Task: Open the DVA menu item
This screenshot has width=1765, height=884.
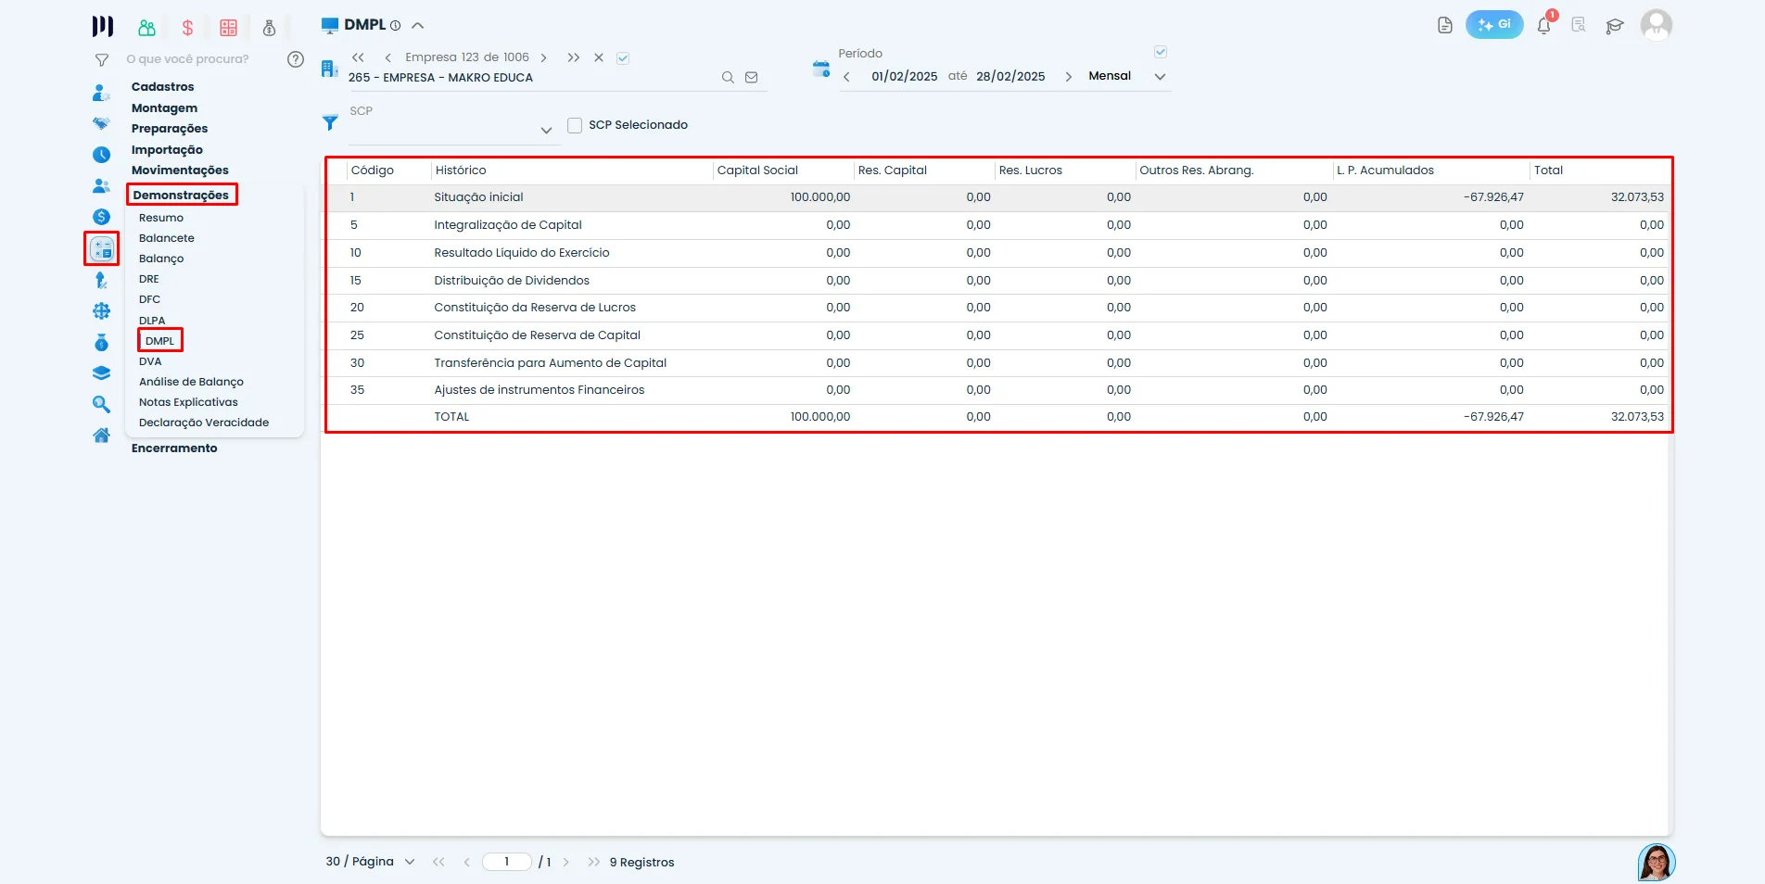Action: point(150,361)
